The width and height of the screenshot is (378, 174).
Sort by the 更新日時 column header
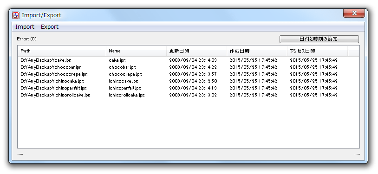coord(196,51)
